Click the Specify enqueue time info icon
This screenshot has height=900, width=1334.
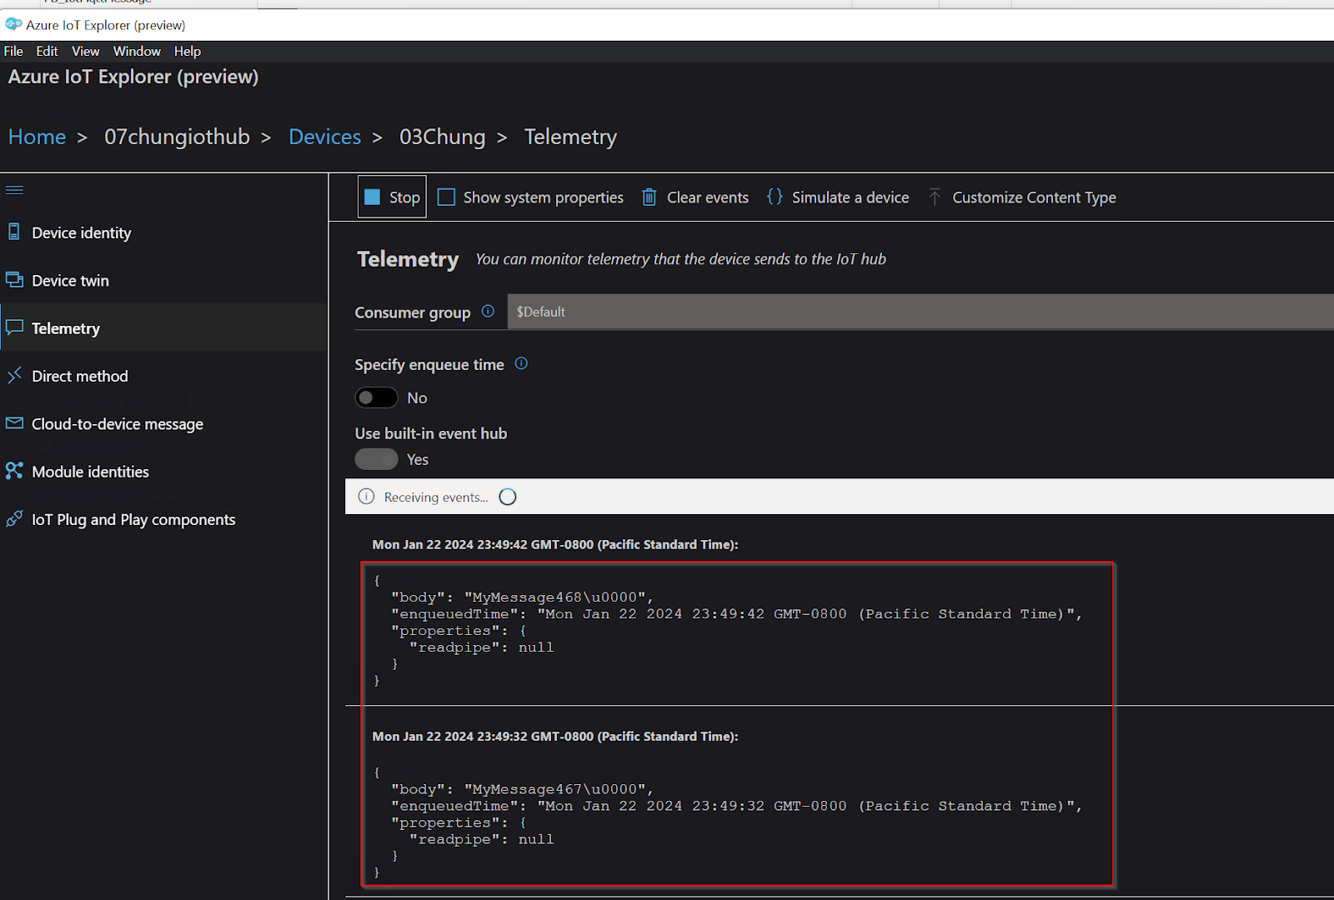click(521, 363)
